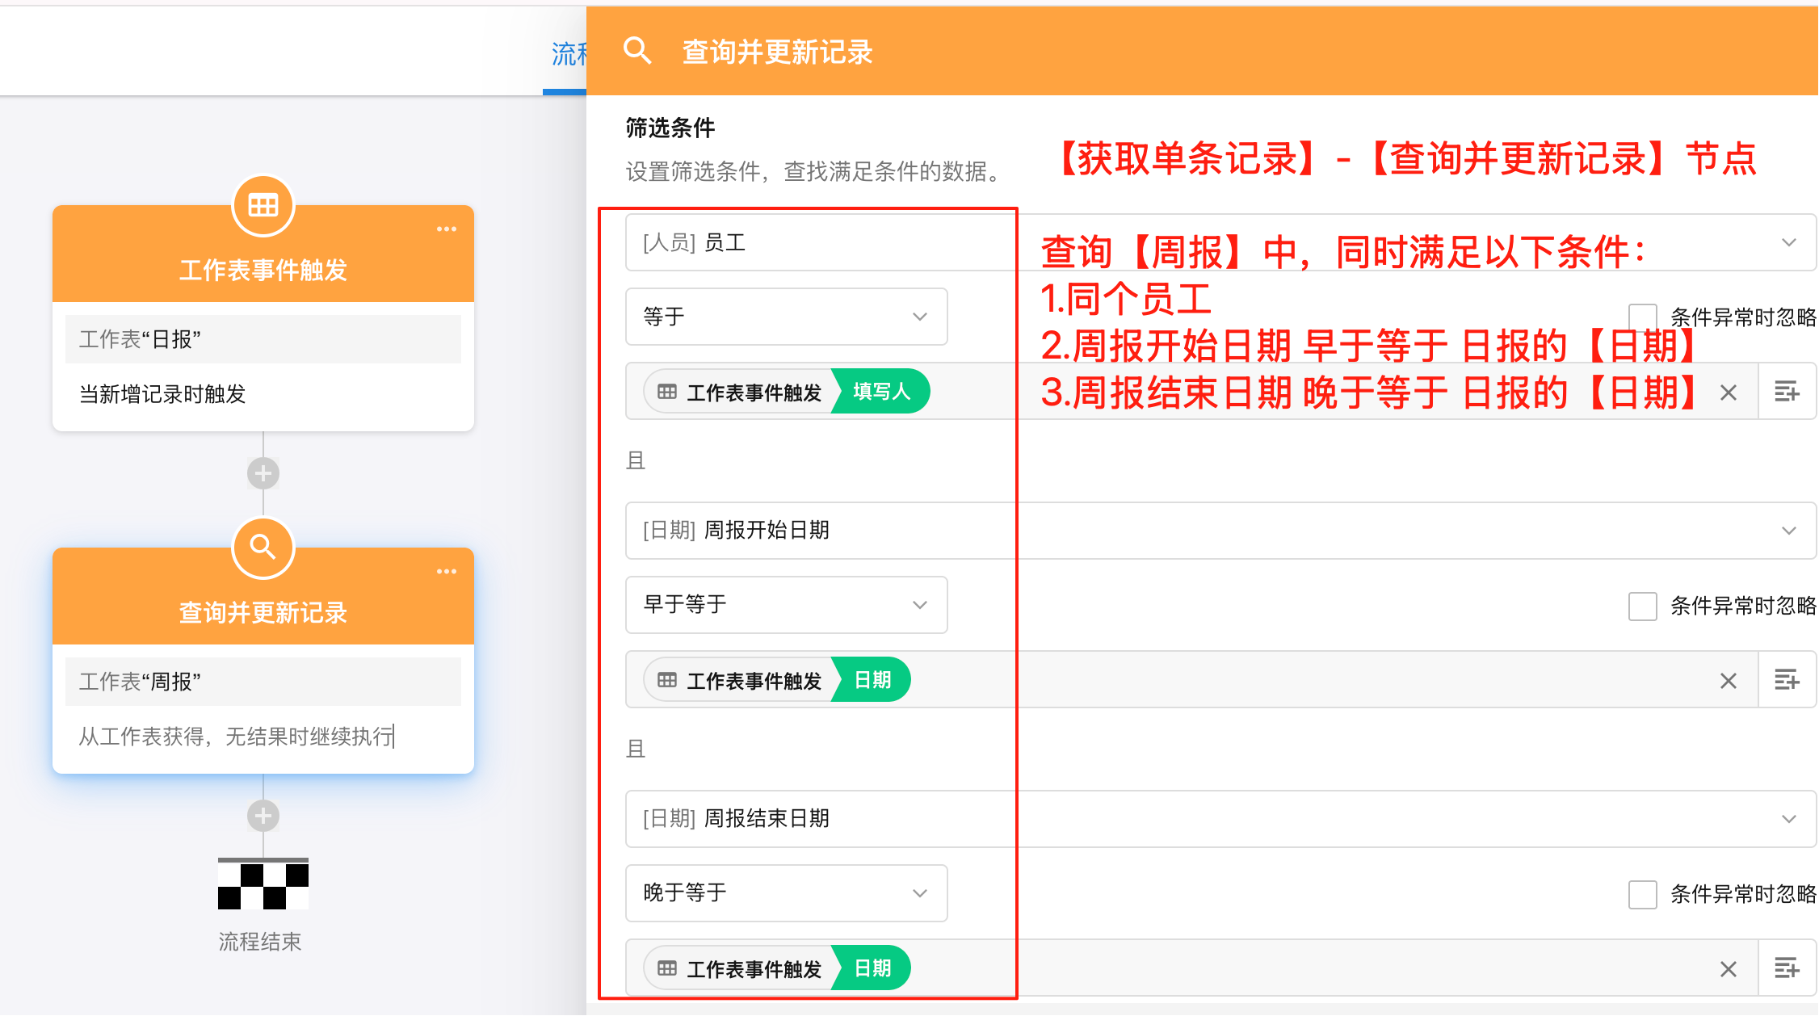Enable 条件异常时忽略 for 早于等于 condition
Screen dimensions: 1819x1016
1642,606
